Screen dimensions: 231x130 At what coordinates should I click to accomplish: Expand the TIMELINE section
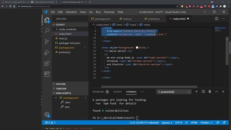click(x=70, y=88)
